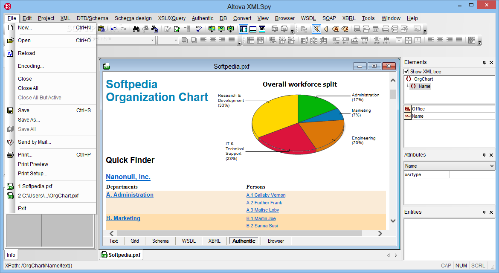This screenshot has height=273, width=499.
Task: Align cell content to top icon
Action: pos(399,40)
